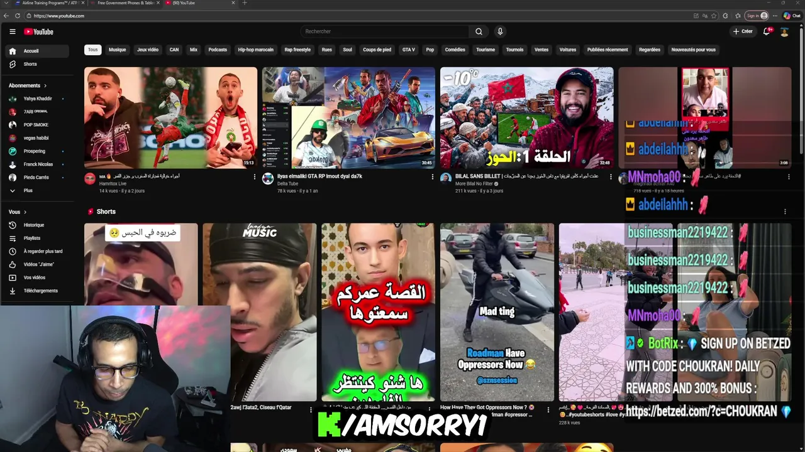805x452 pixels.
Task: Select the Nouveautés pour vous chip
Action: (x=693, y=50)
